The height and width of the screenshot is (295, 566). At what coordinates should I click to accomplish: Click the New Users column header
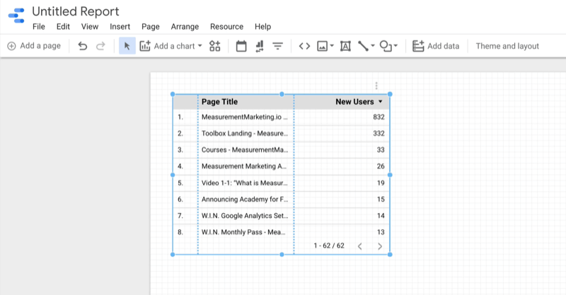click(x=354, y=102)
